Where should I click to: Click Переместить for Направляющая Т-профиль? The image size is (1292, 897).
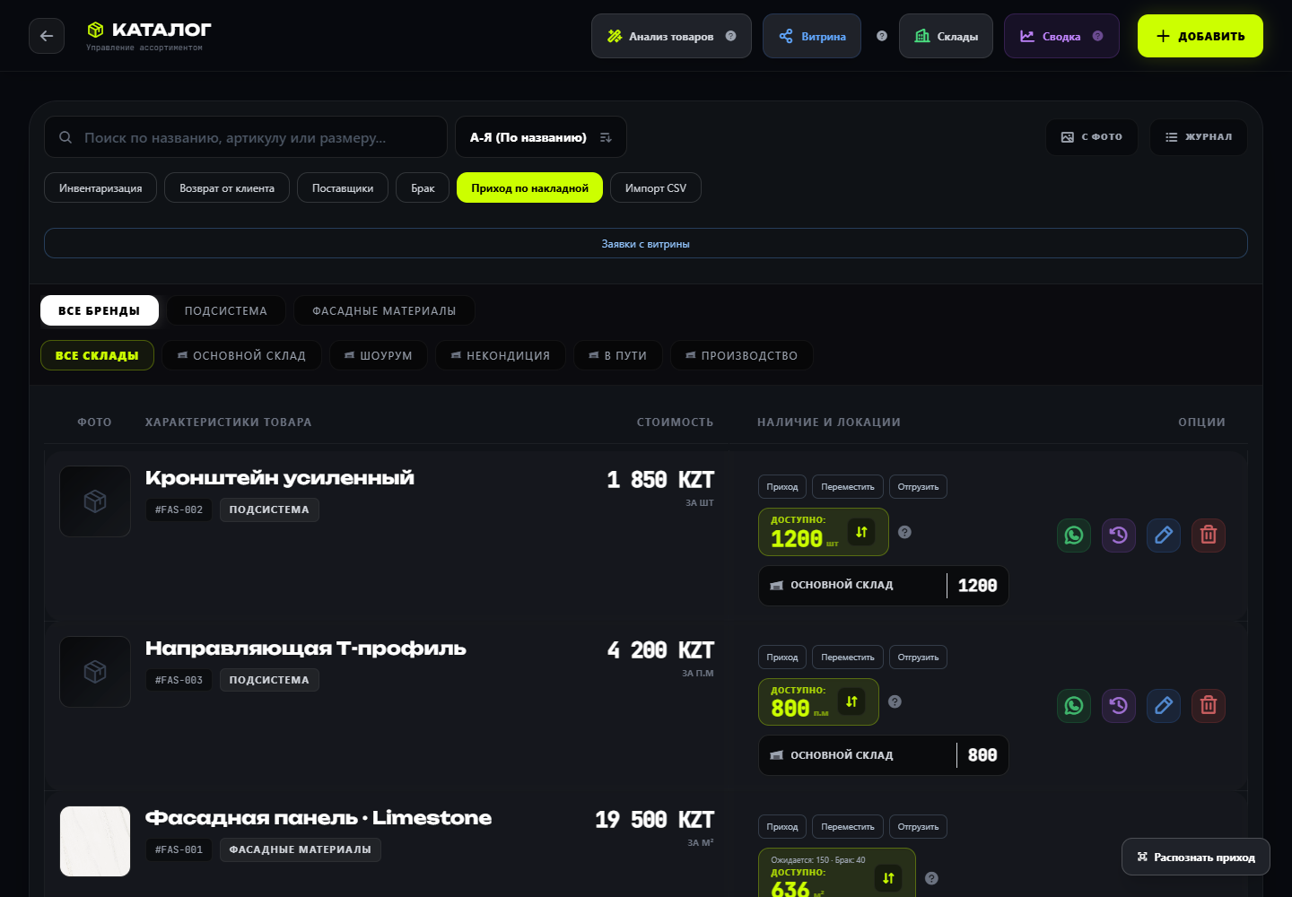pyautogui.click(x=848, y=657)
